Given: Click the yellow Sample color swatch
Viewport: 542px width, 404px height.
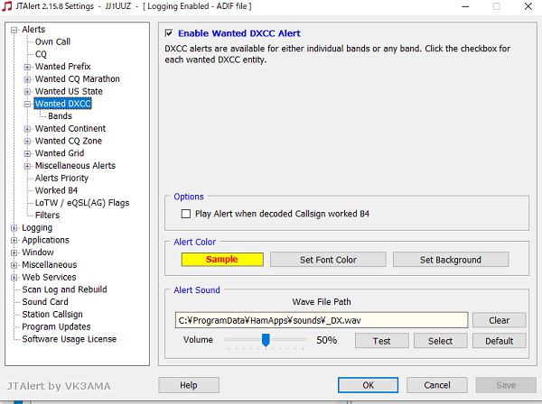Looking at the screenshot, I should [221, 260].
